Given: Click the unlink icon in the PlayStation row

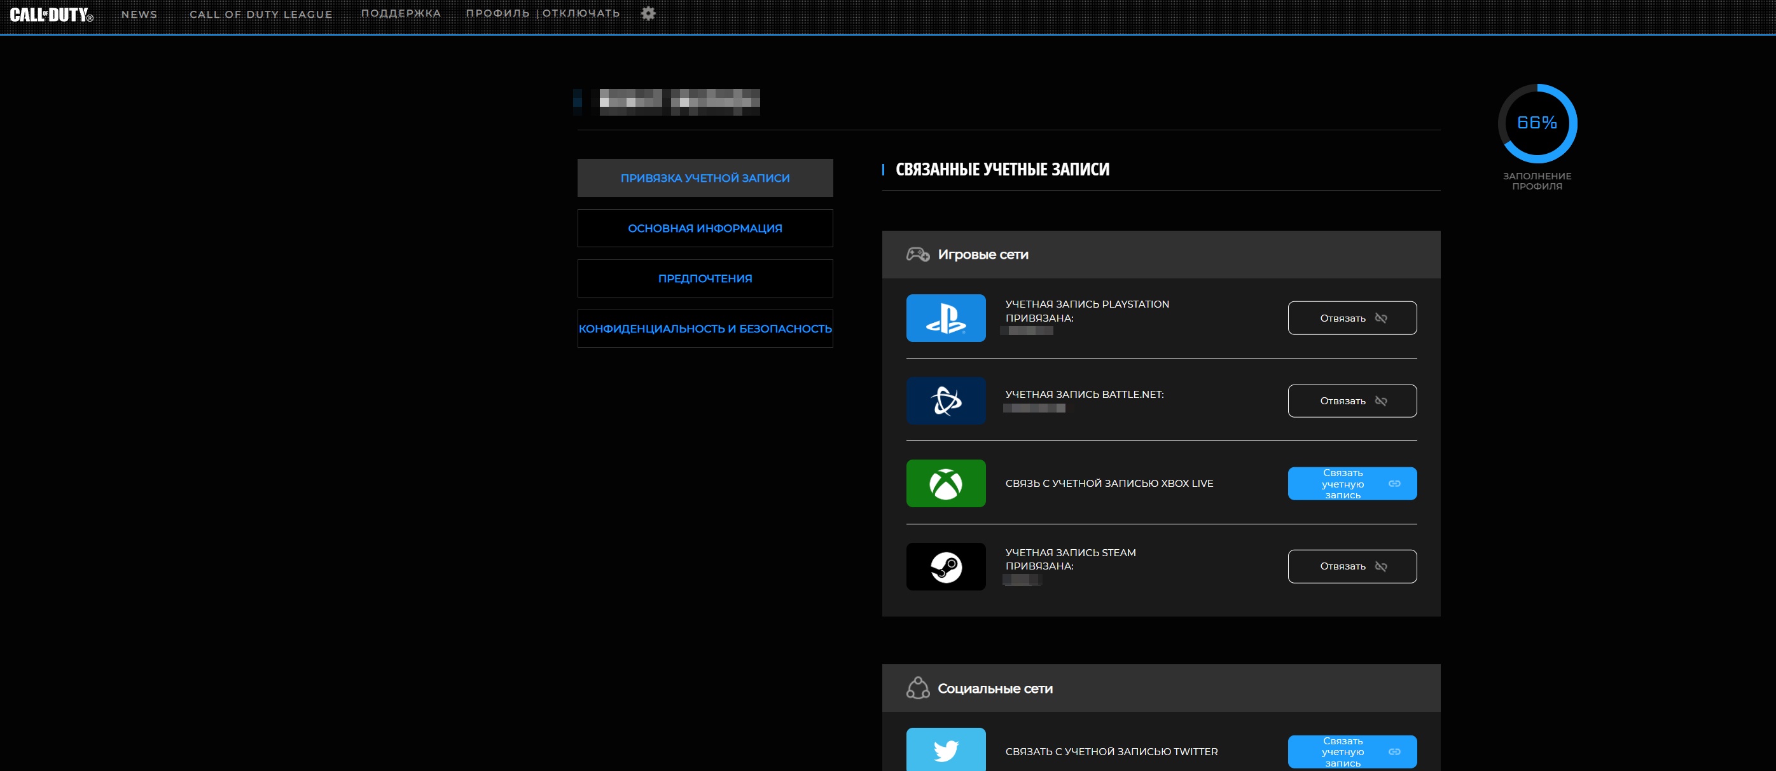Looking at the screenshot, I should pyautogui.click(x=1381, y=318).
